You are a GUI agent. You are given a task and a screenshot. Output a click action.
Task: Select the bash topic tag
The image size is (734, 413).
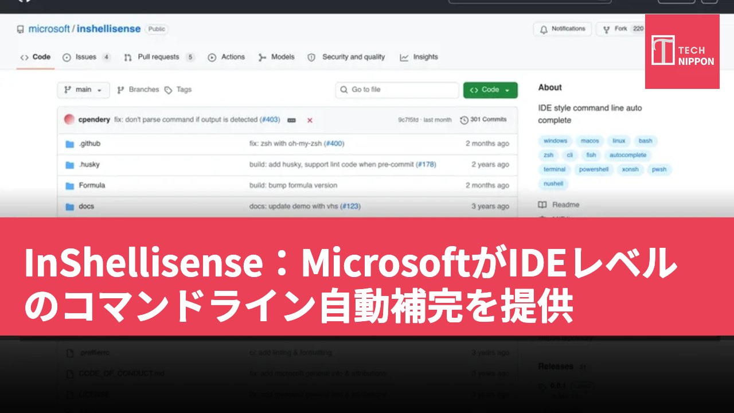(646, 141)
